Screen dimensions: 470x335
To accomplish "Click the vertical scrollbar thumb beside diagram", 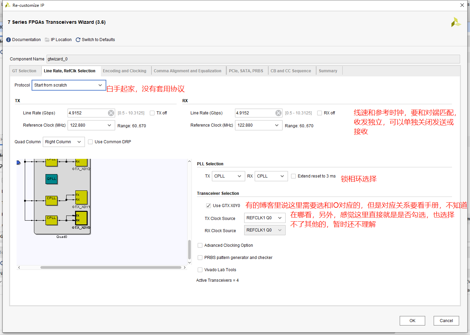I will point(189,249).
